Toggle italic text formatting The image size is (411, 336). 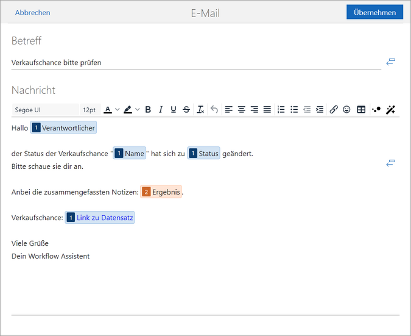161,110
